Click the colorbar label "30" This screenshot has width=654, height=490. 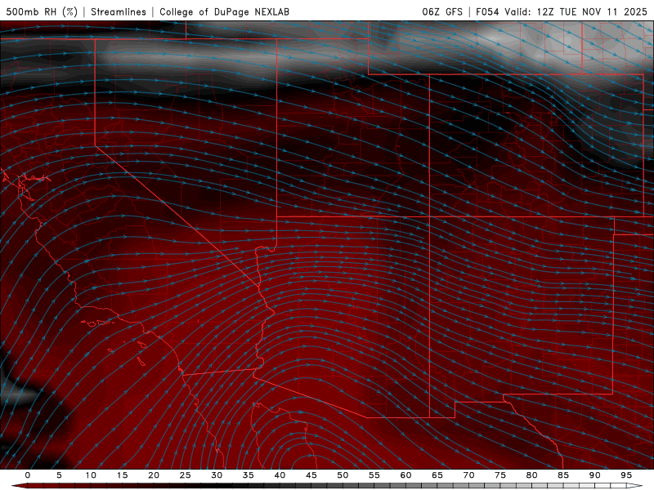pyautogui.click(x=217, y=475)
